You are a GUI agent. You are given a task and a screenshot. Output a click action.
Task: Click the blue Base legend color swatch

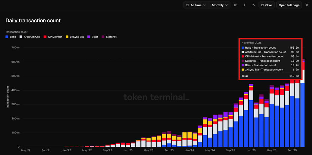(x=7, y=37)
